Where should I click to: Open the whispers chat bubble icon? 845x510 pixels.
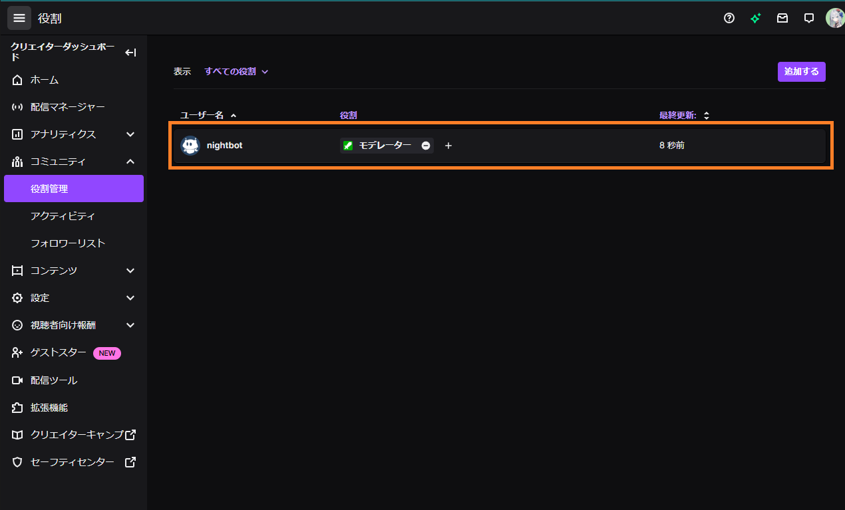pyautogui.click(x=809, y=18)
